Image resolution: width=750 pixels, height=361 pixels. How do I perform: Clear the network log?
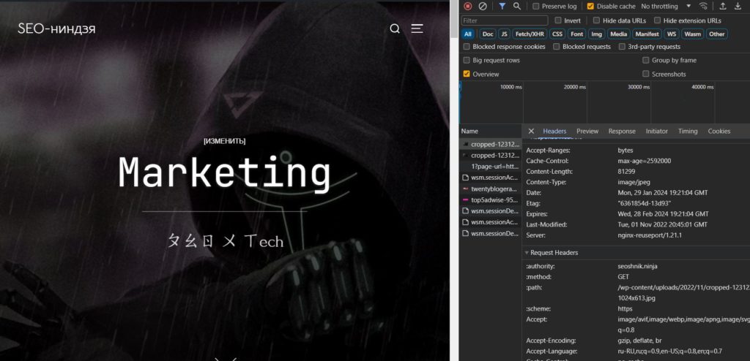click(483, 6)
